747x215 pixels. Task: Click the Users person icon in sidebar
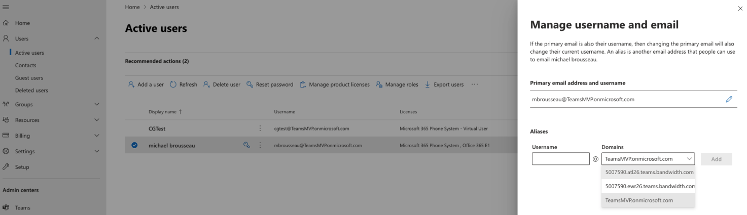6,38
